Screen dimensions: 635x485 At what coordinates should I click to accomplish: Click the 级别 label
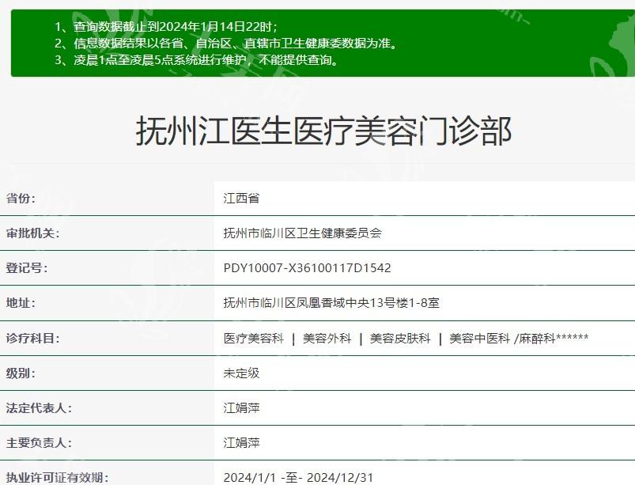click(21, 373)
